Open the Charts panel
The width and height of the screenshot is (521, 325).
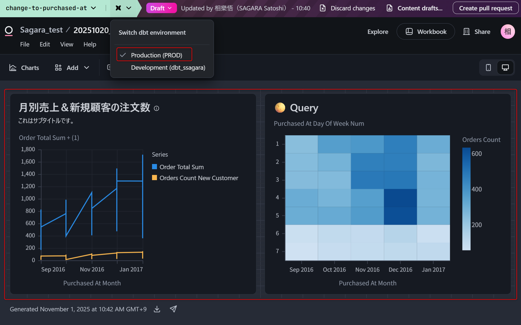pos(24,68)
